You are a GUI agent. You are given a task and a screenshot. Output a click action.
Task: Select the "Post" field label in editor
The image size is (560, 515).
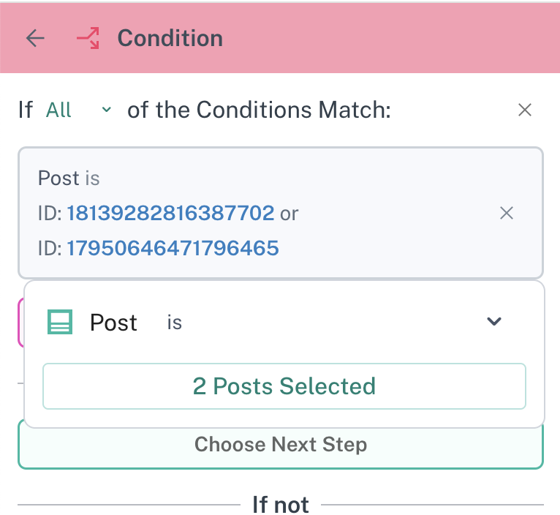click(x=113, y=322)
